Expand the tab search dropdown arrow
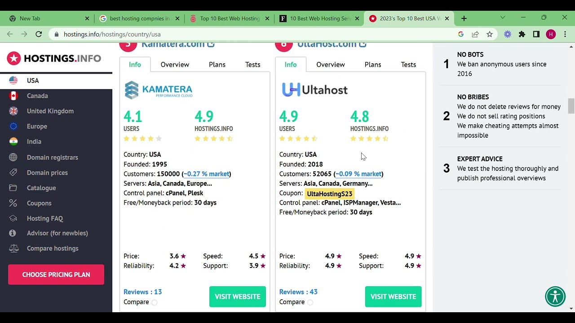The height and width of the screenshot is (323, 575). click(x=503, y=18)
